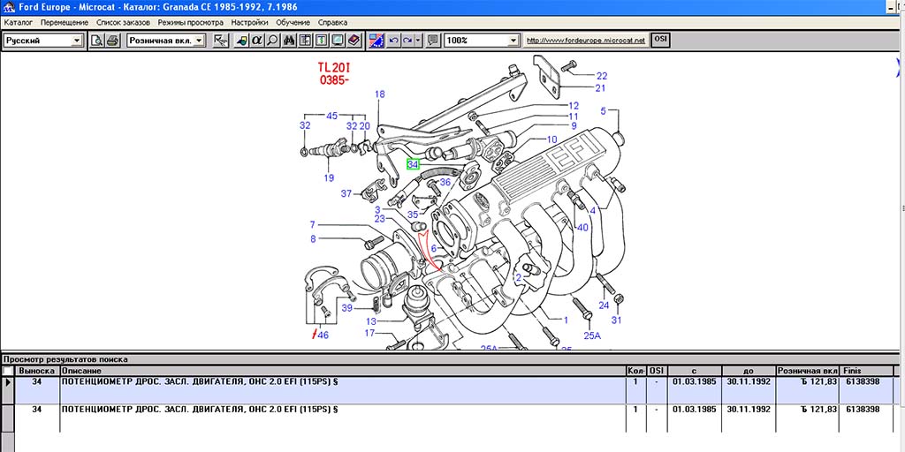This screenshot has height=452, width=905.
Task: Click the colored paint icon left of alpha
Action: click(242, 41)
